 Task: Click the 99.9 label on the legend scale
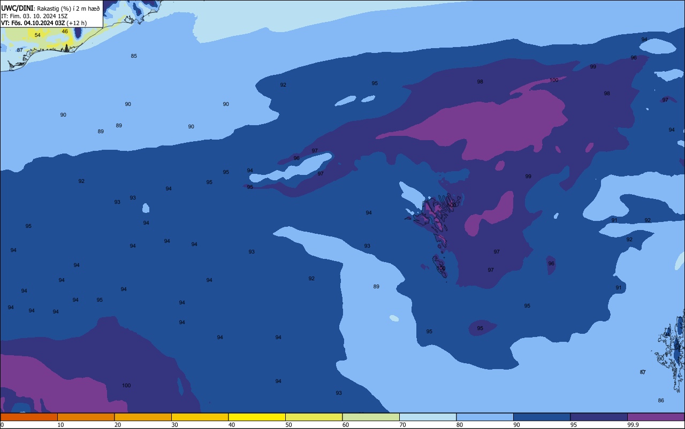coord(633,425)
